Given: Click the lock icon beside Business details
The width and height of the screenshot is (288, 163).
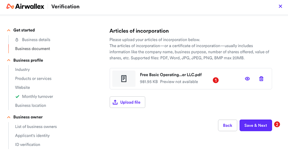Looking at the screenshot, I should pos(17,40).
